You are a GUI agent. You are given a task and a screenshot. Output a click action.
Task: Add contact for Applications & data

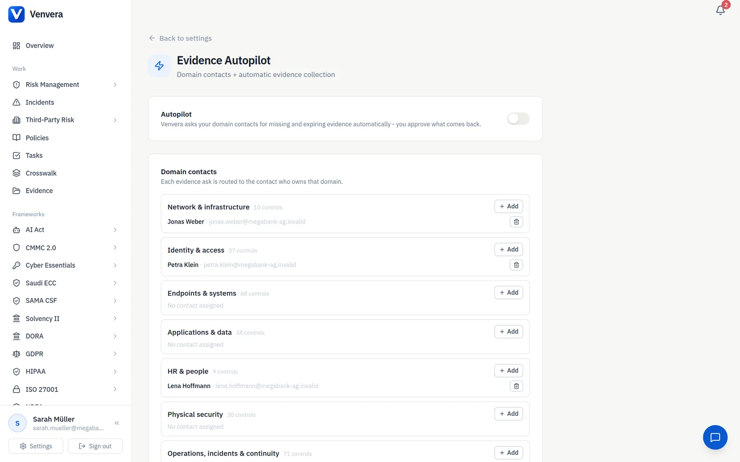pos(508,332)
